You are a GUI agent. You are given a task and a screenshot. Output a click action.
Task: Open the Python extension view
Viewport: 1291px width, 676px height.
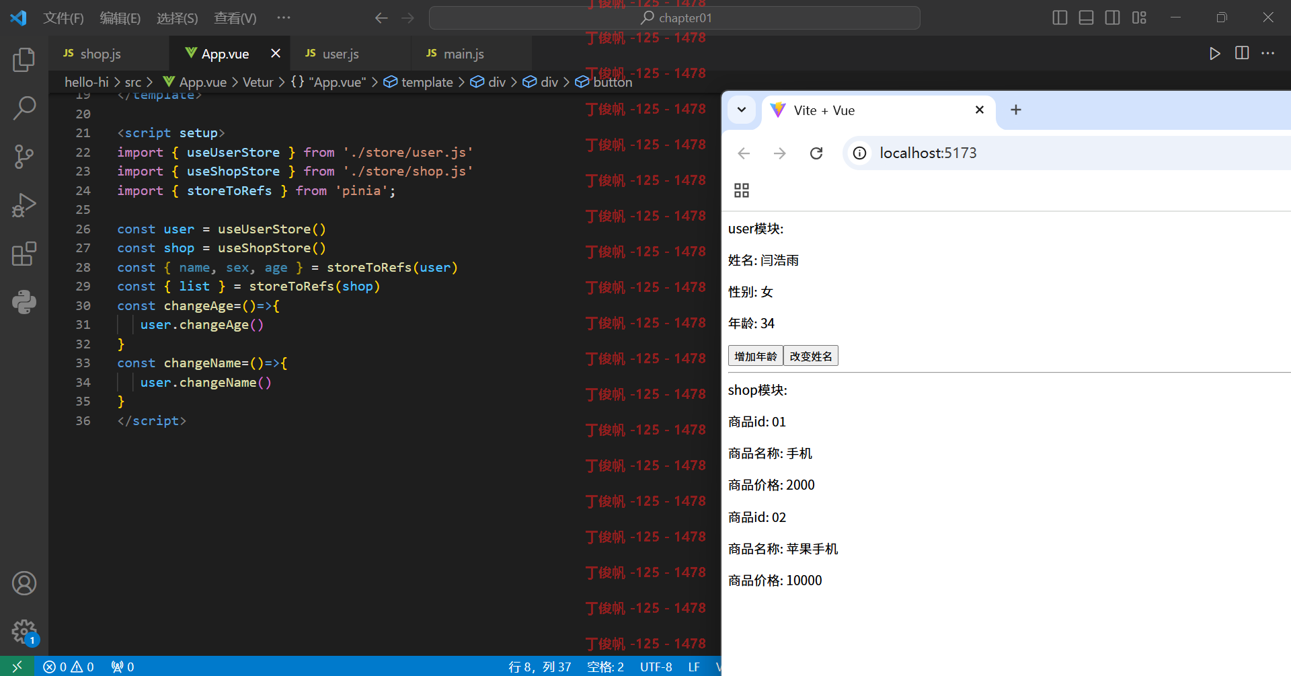[24, 302]
